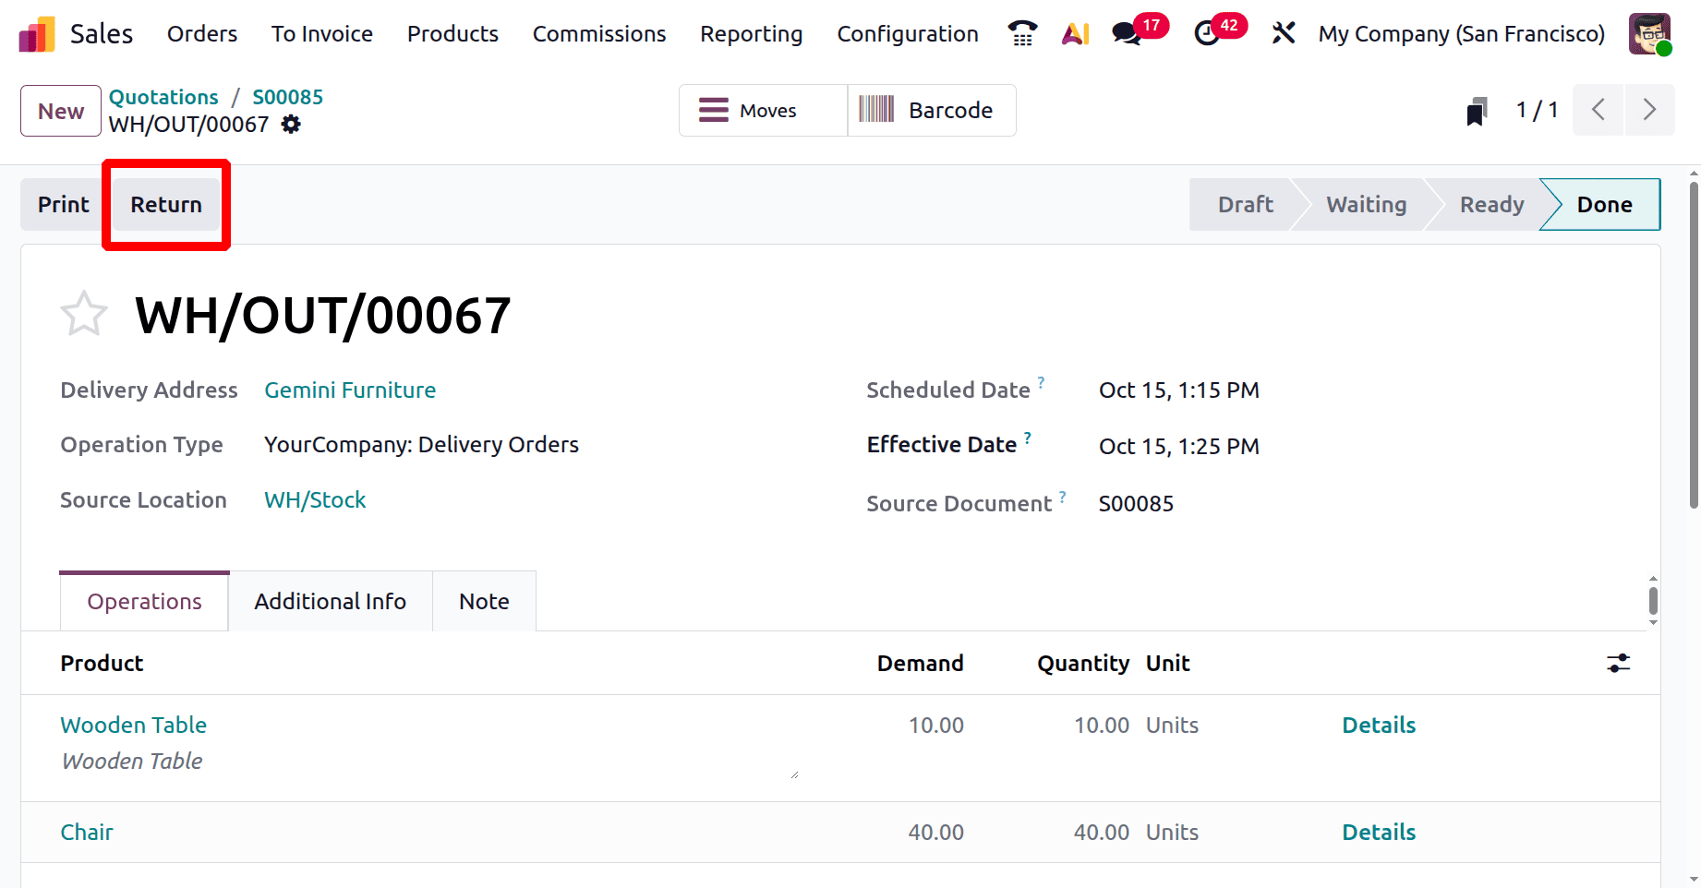Image resolution: width=1701 pixels, height=888 pixels.
Task: Click the AI assistant icon
Action: tap(1075, 33)
